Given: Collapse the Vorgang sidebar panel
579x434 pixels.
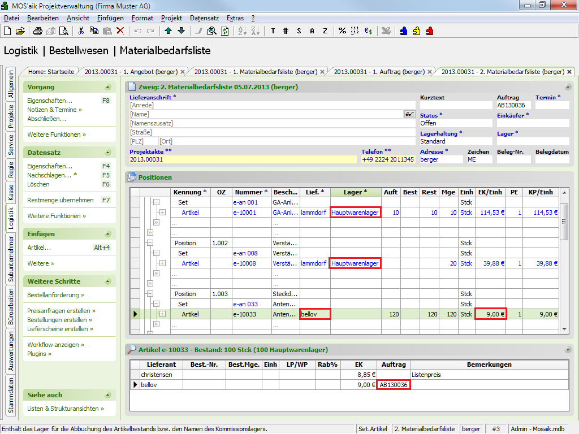Looking at the screenshot, I should [x=108, y=87].
